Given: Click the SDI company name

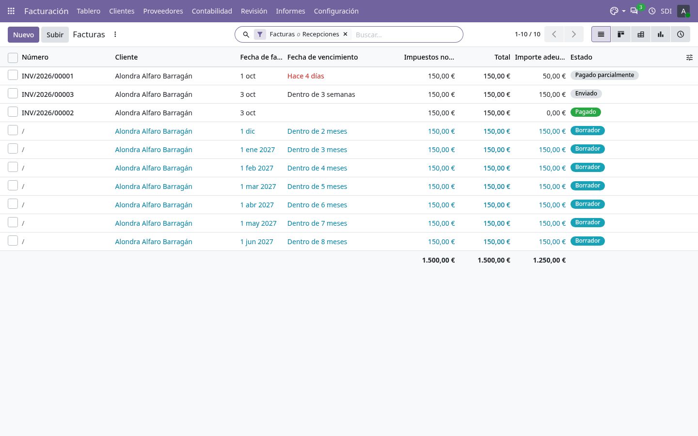Looking at the screenshot, I should pos(666,11).
